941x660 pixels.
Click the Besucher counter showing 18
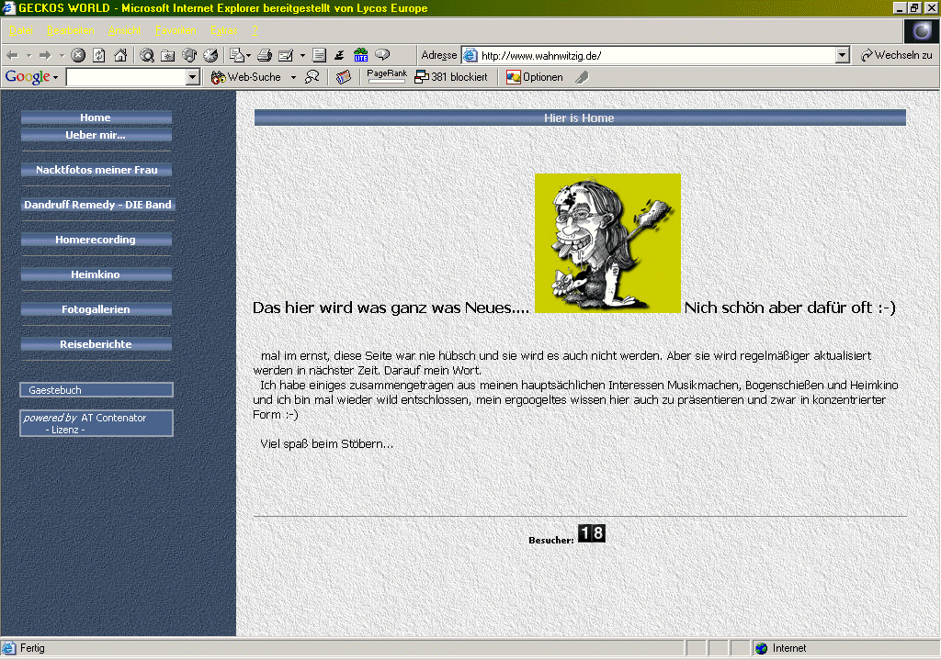click(592, 533)
